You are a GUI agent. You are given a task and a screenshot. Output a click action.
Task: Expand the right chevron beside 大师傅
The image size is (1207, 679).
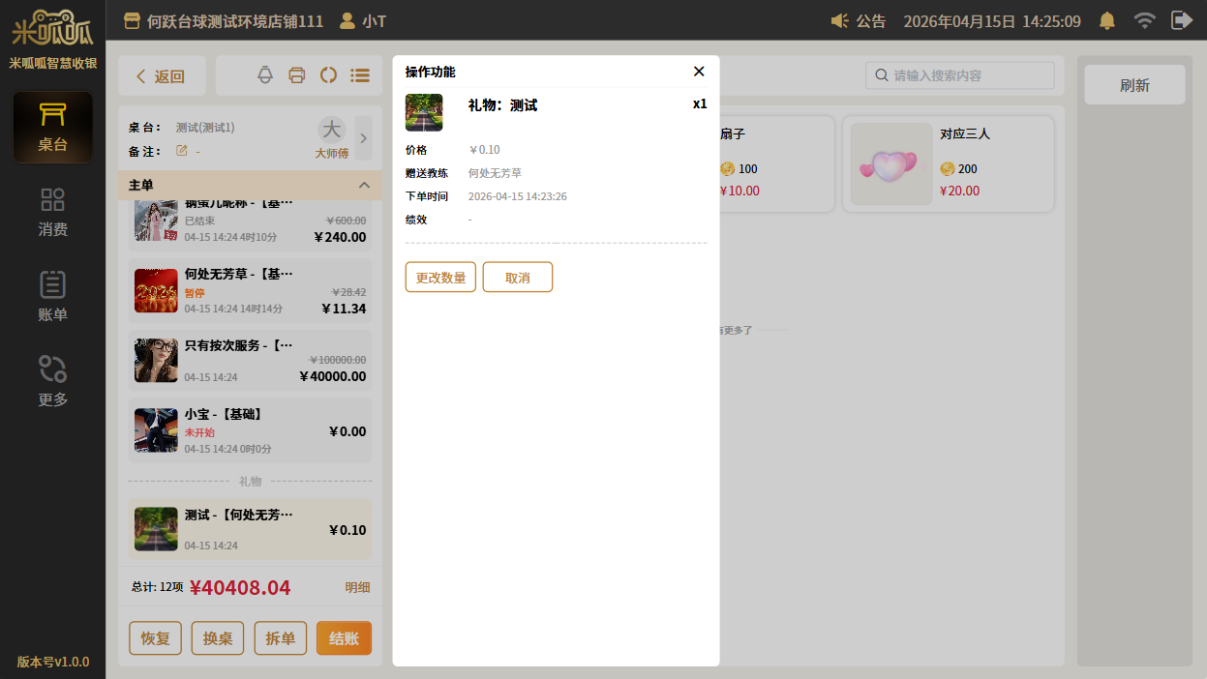364,138
